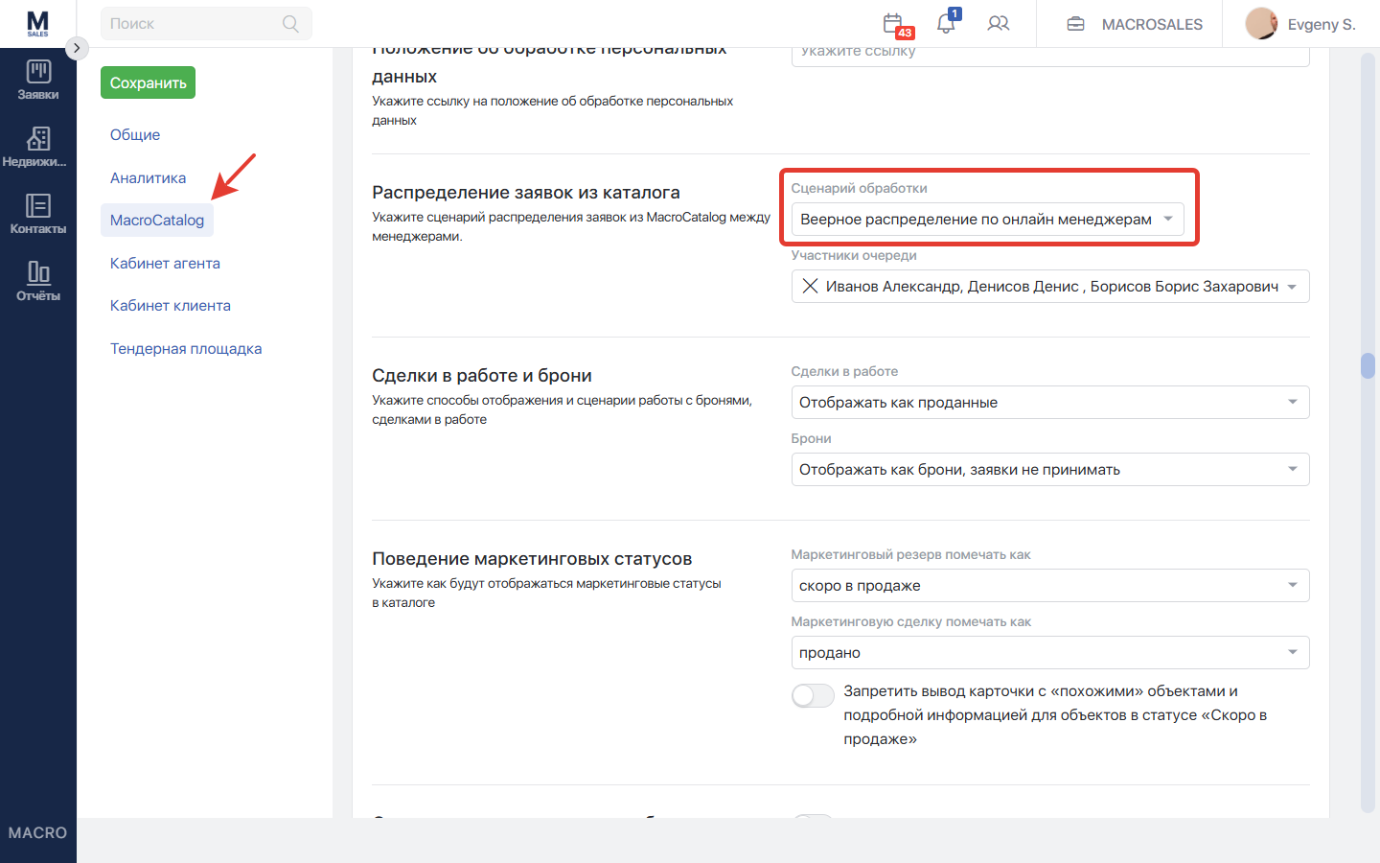Expand the sidebar with arrow button

(x=77, y=48)
